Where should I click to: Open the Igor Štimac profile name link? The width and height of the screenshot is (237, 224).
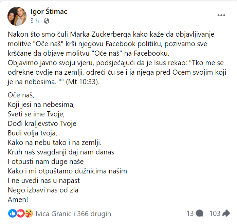(49, 12)
